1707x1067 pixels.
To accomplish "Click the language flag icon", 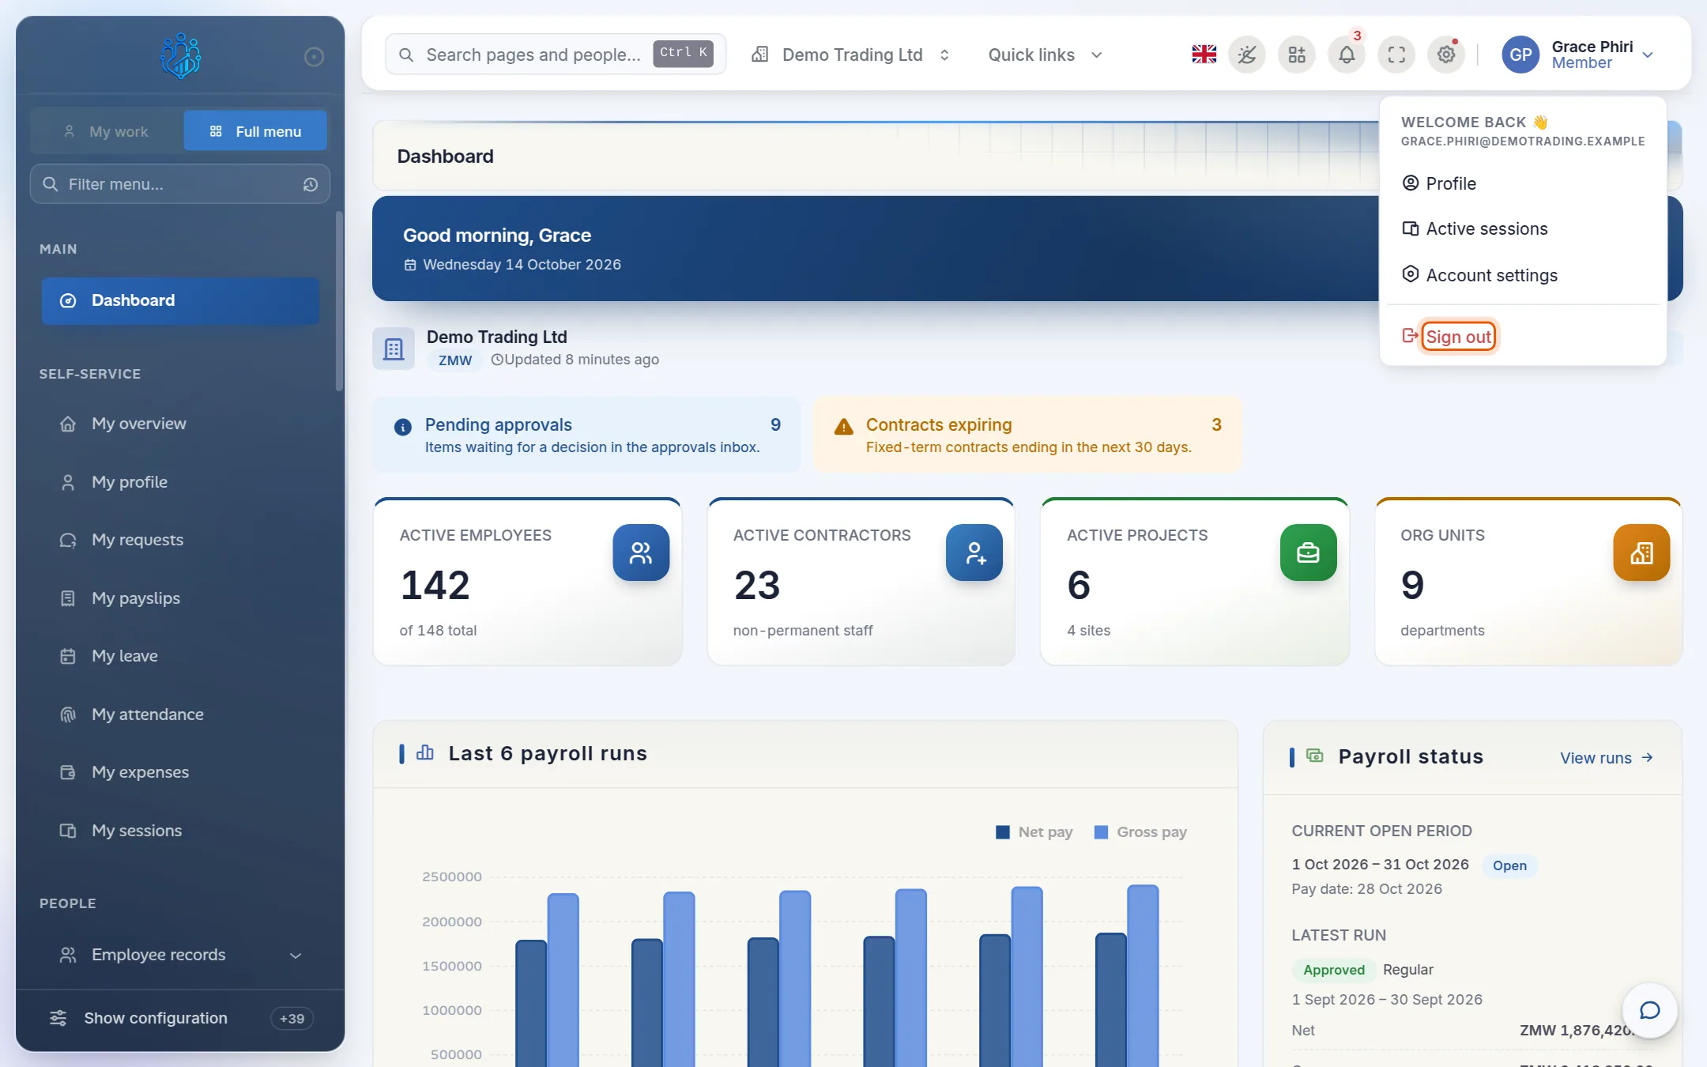I will 1204,55.
